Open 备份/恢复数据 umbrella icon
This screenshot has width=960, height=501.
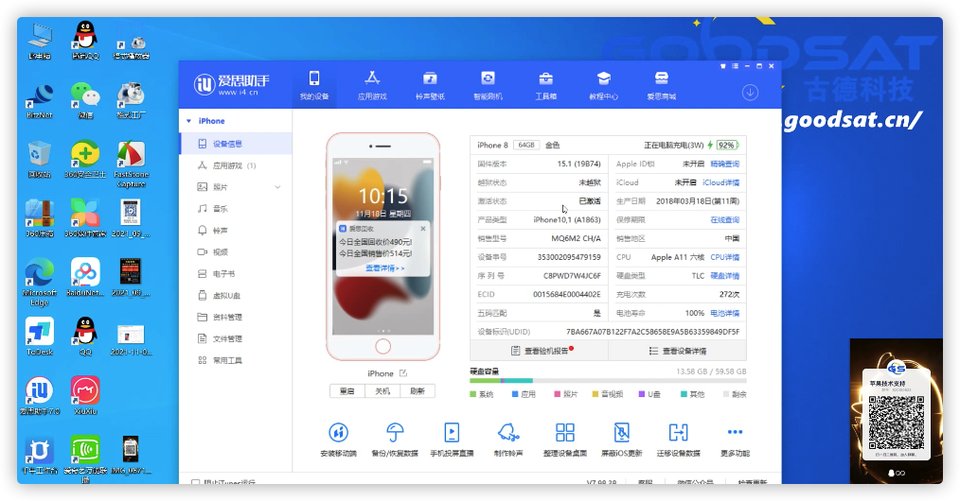pos(395,433)
